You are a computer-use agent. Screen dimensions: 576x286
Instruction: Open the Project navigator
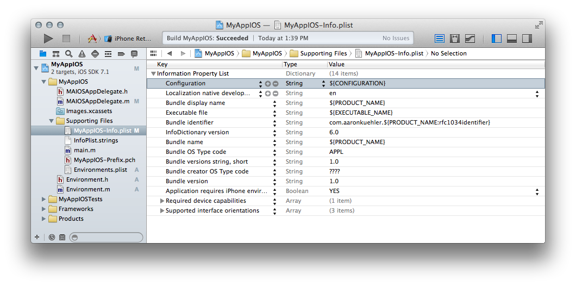tap(43, 54)
